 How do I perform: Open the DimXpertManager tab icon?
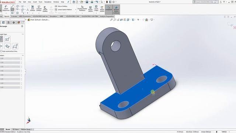click(14, 23)
